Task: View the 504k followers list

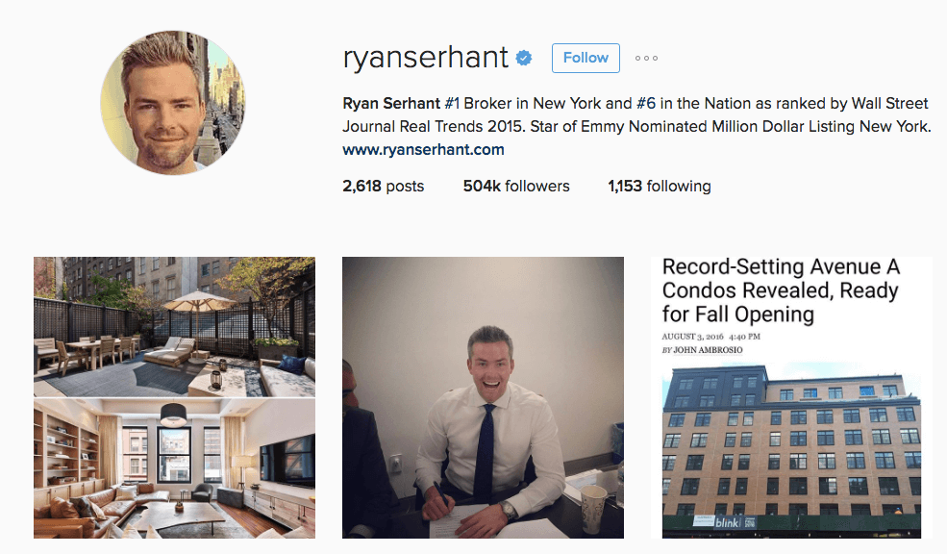Action: [x=515, y=186]
